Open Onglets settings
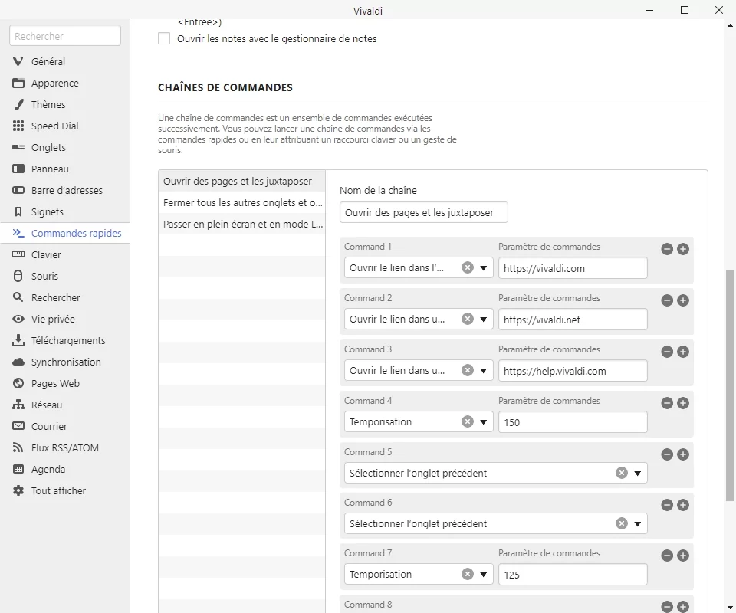Image resolution: width=736 pixels, height=613 pixels. [x=64, y=148]
